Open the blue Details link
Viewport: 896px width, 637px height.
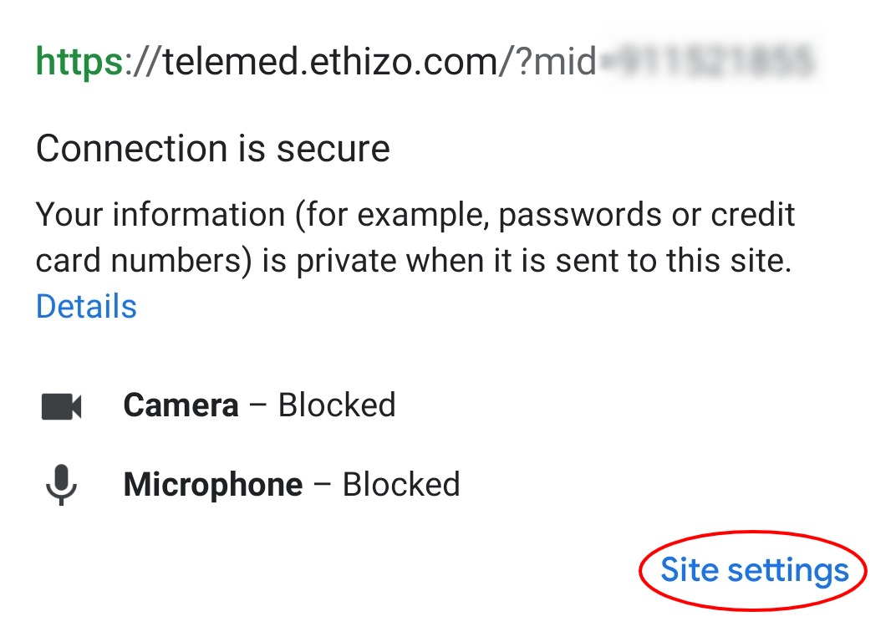coord(86,306)
